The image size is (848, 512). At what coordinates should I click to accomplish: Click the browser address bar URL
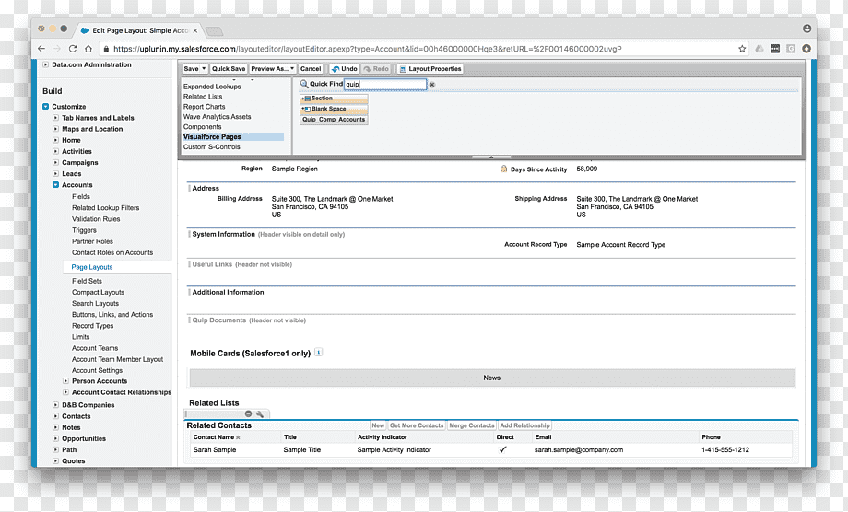368,49
